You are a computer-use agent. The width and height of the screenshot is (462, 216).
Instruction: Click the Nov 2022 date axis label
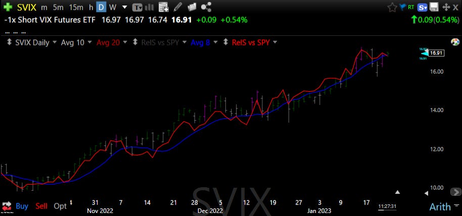click(x=100, y=211)
